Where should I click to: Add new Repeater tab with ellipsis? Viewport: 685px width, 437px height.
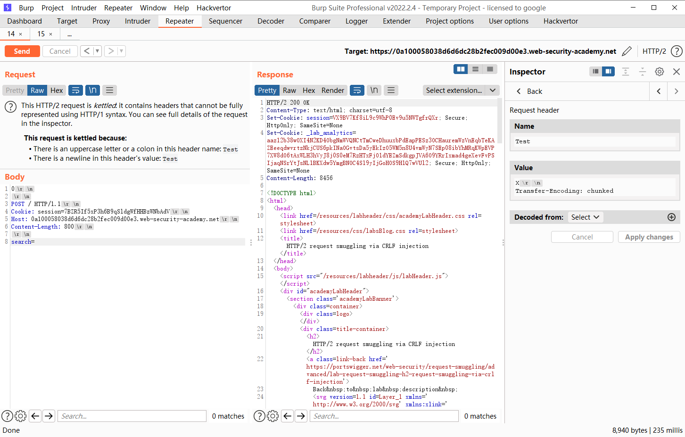(69, 34)
